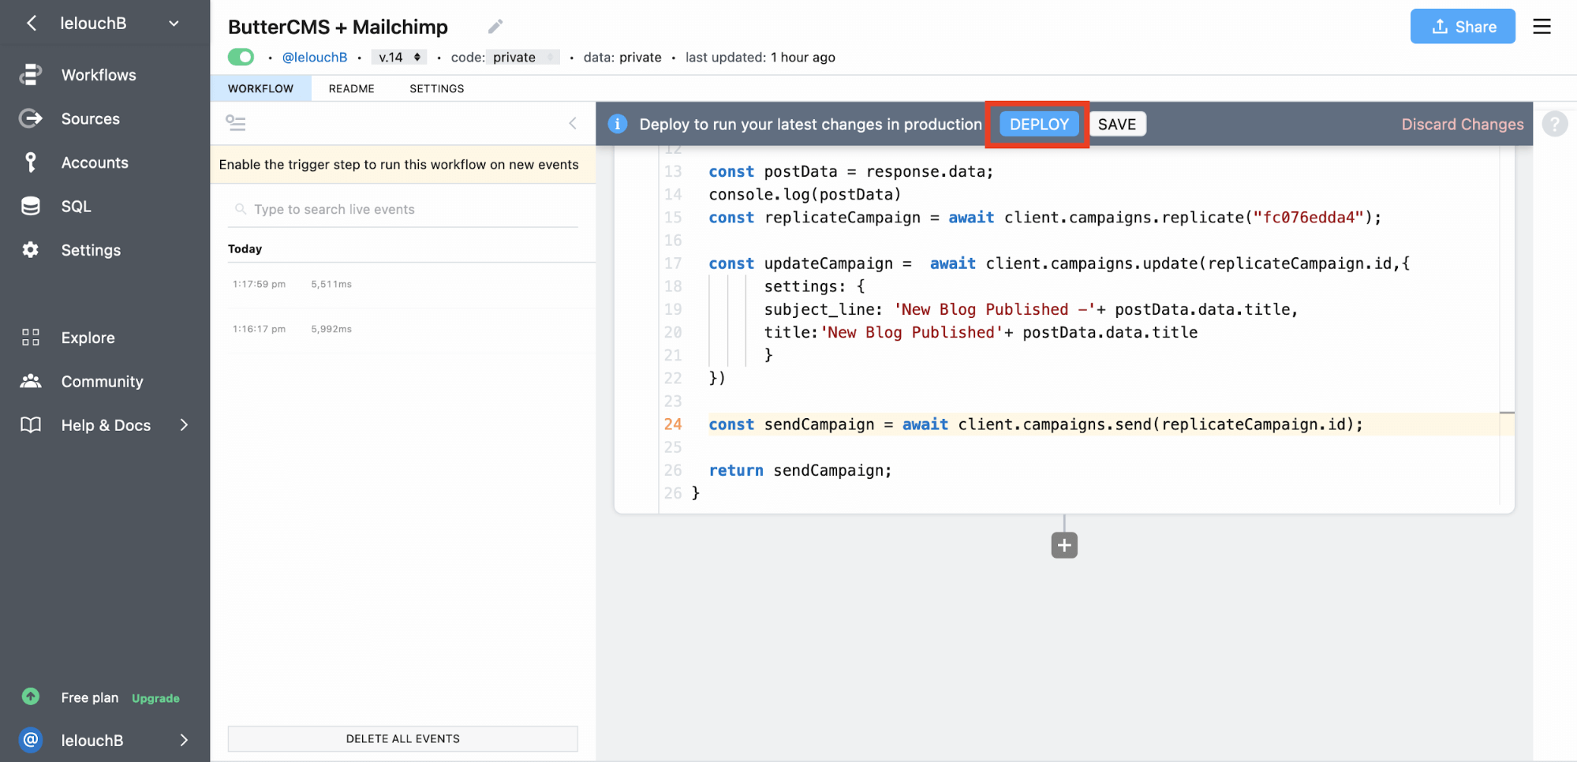Switch to the README tab
This screenshot has width=1577, height=762.
(351, 88)
